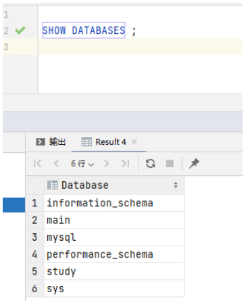
Task: Go to the previous results page
Action: tap(56, 164)
